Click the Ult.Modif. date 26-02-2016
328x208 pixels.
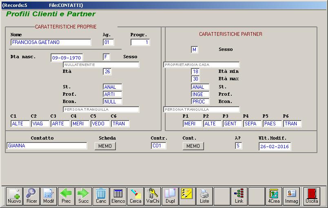[275, 147]
